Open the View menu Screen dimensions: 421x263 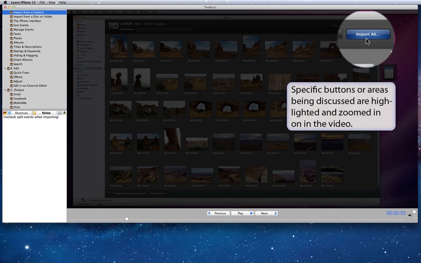click(52, 3)
